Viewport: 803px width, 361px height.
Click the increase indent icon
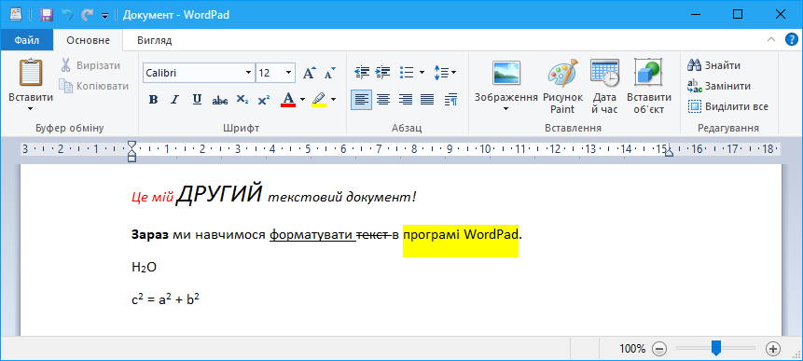click(x=382, y=72)
